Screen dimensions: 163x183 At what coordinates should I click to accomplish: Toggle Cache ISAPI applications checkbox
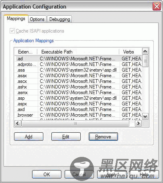tap(12, 31)
